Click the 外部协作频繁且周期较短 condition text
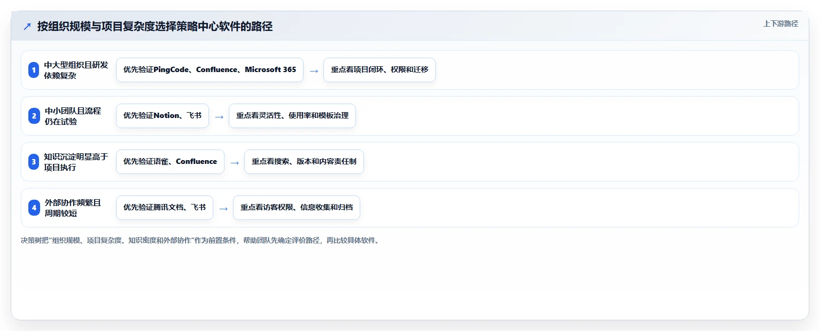Image resolution: width=820 pixels, height=331 pixels. tap(72, 208)
